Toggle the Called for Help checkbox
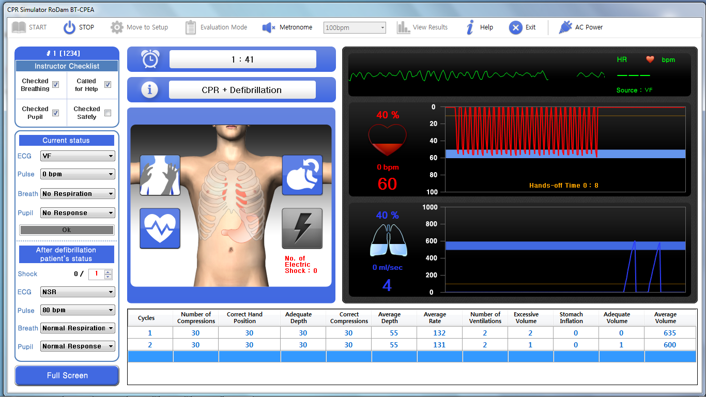The width and height of the screenshot is (706, 397). coord(108,85)
